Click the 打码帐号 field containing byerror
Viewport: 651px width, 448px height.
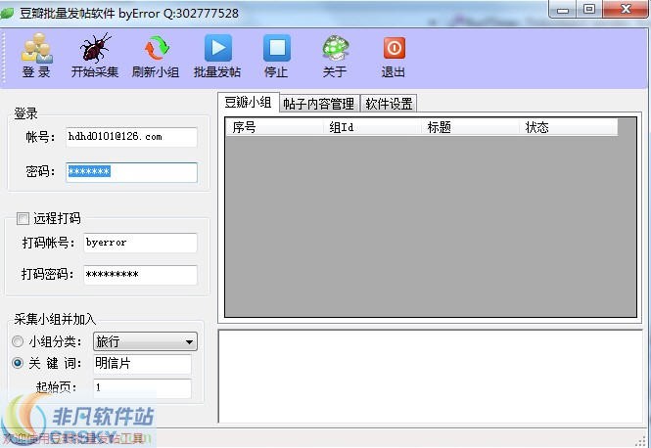coord(140,243)
